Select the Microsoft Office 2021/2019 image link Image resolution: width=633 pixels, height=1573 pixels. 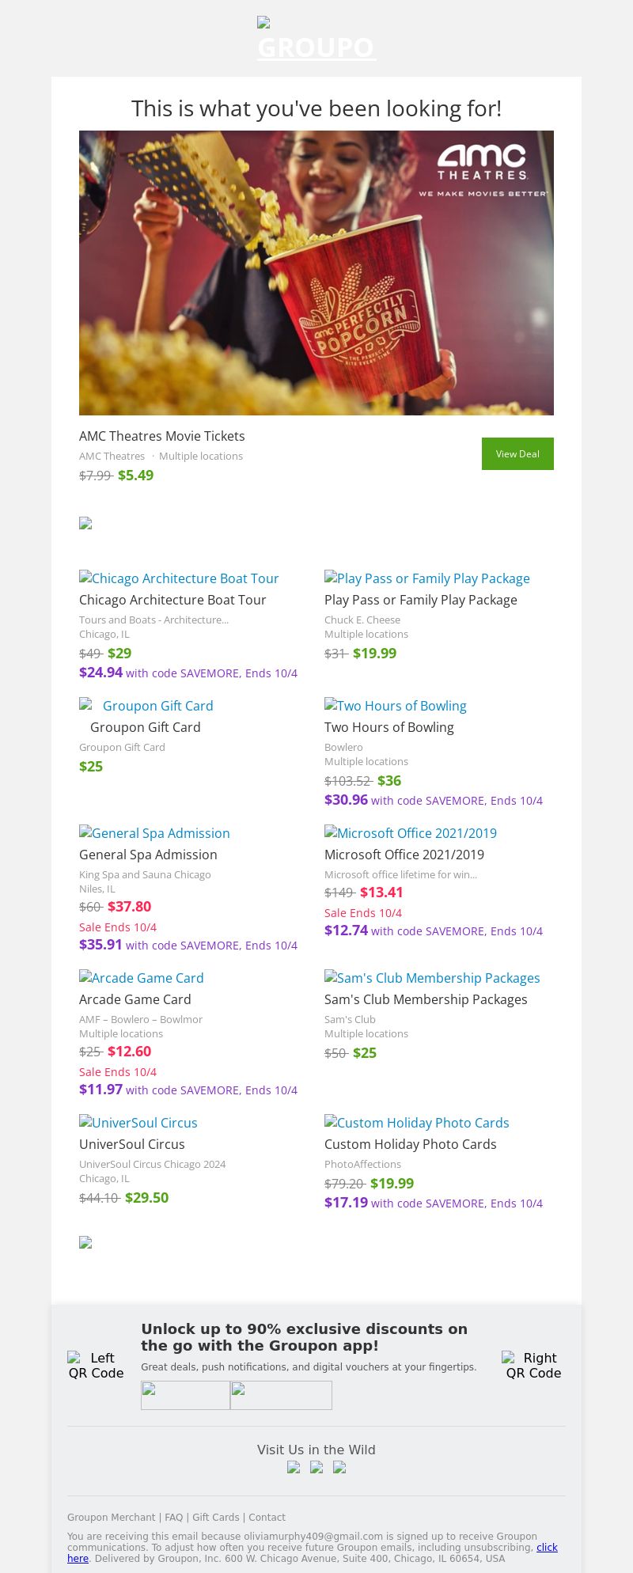coord(411,833)
